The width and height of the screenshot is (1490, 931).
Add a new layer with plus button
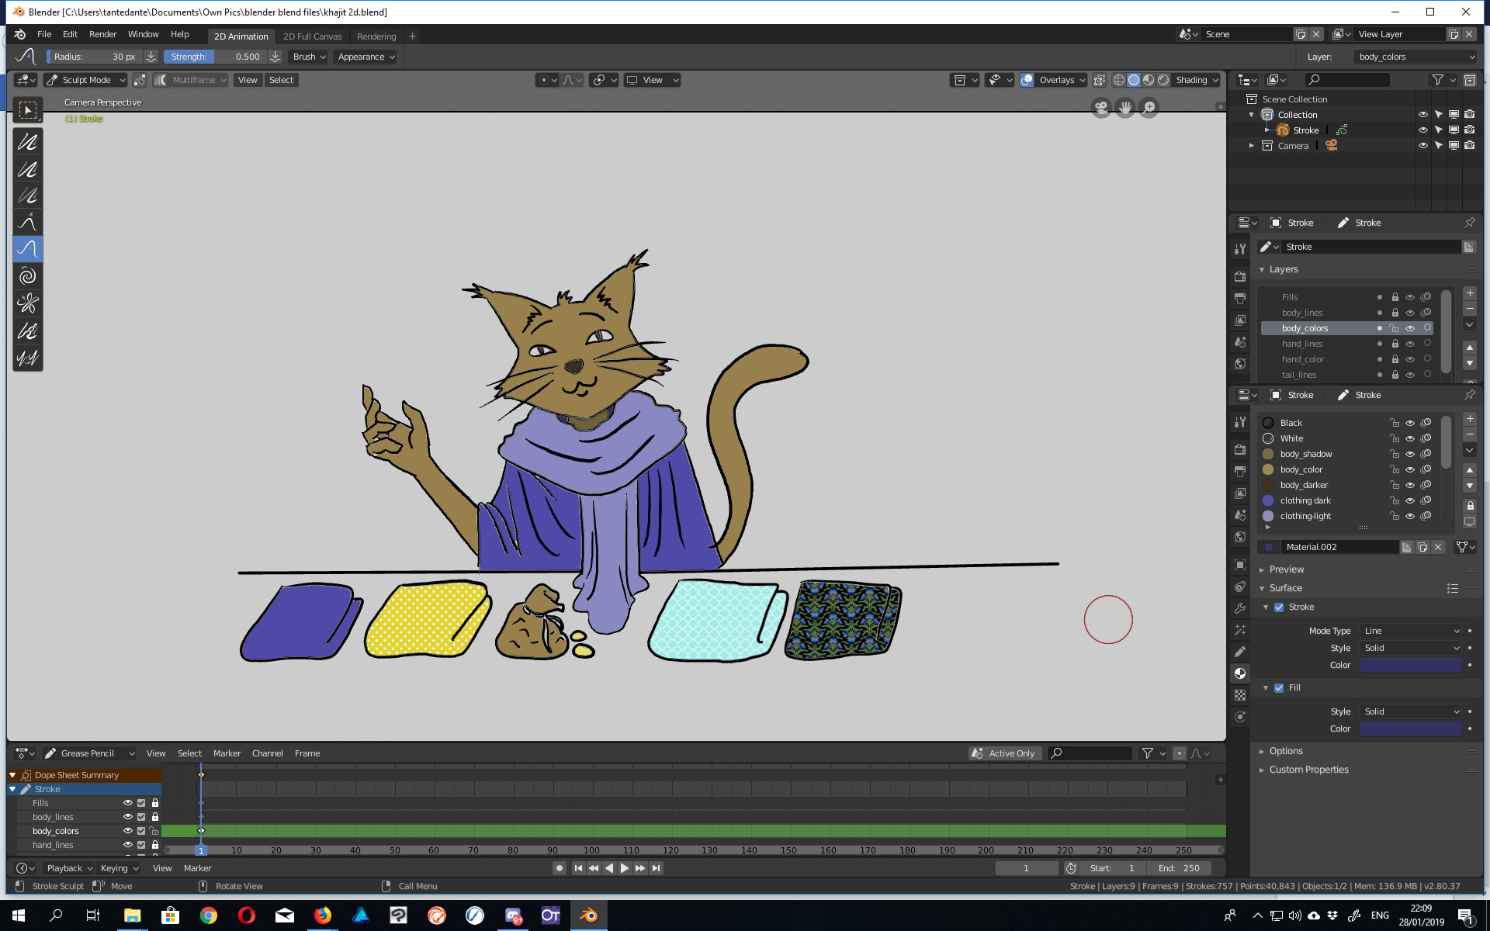click(x=1470, y=293)
